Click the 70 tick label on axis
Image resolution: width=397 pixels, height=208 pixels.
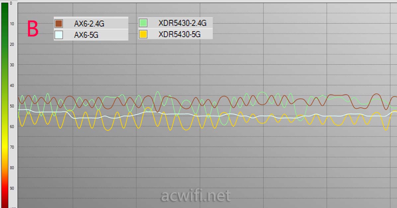click(x=12, y=147)
